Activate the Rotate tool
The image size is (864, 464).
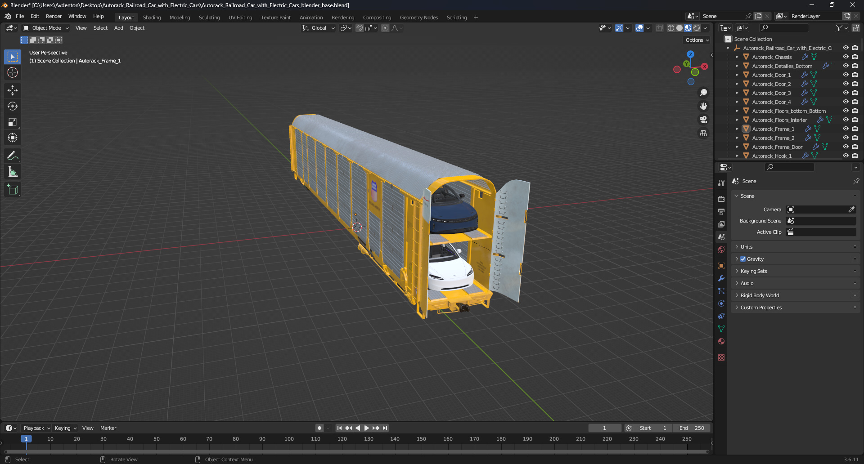point(13,106)
